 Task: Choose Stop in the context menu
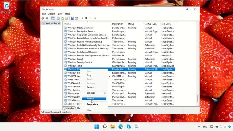click(x=89, y=75)
